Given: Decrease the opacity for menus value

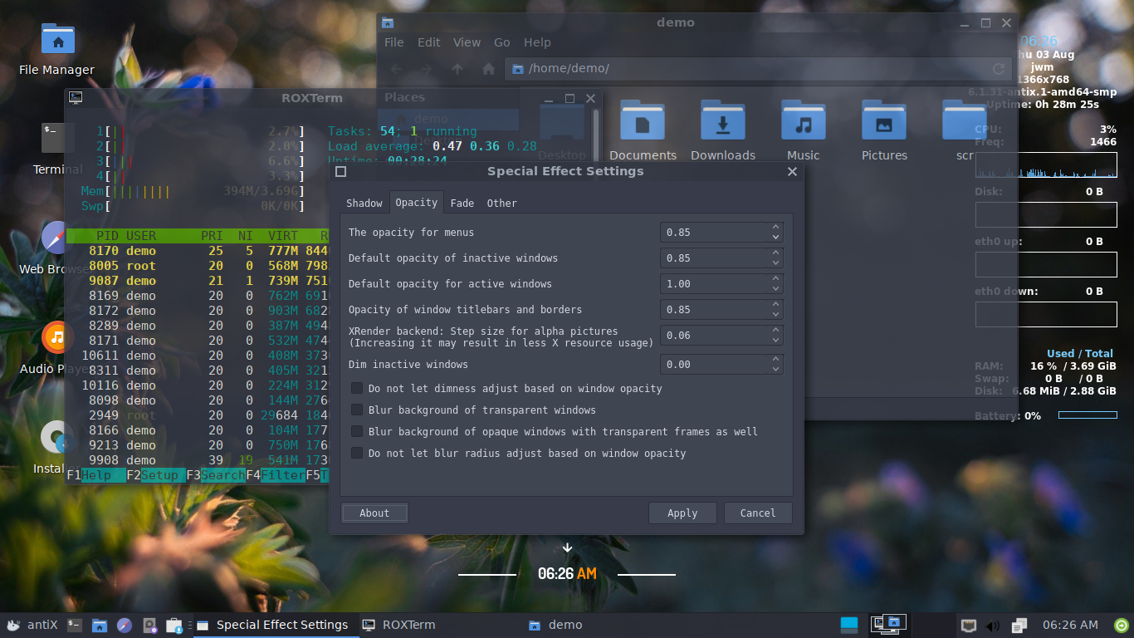Looking at the screenshot, I should pyautogui.click(x=775, y=238).
